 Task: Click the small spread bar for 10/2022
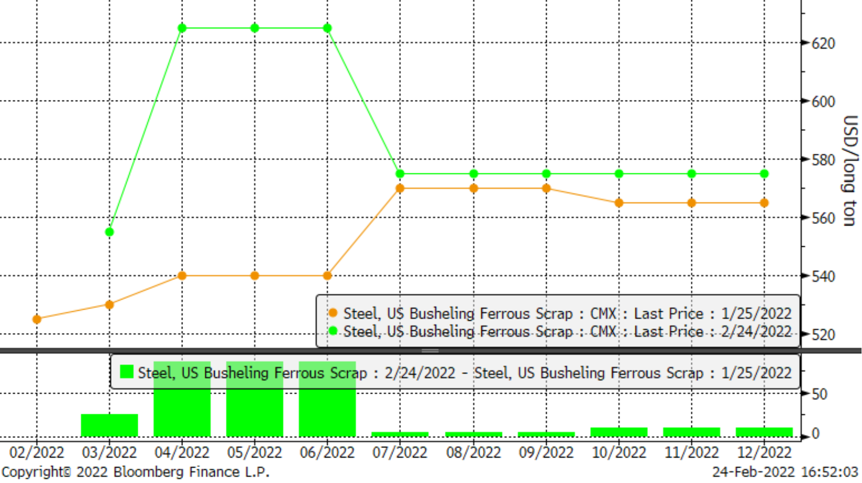[619, 432]
